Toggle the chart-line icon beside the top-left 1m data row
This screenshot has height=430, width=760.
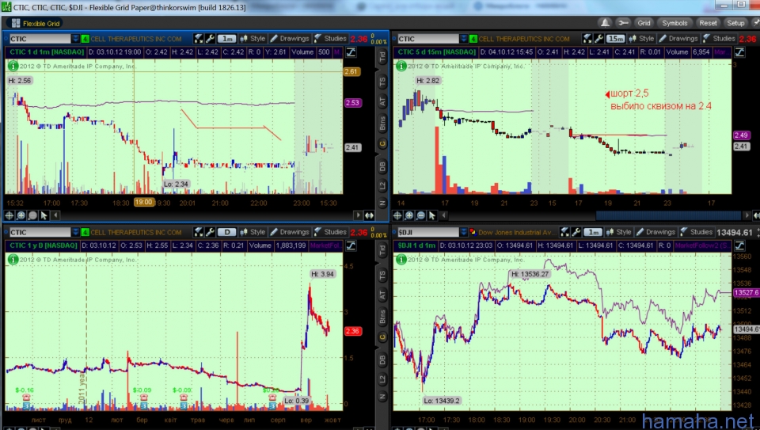(351, 52)
